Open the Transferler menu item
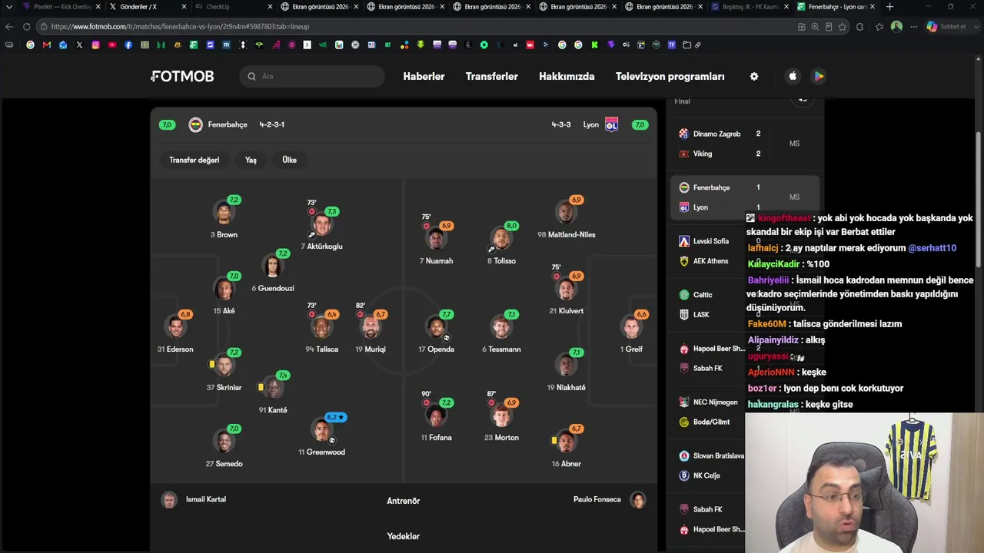The height and width of the screenshot is (553, 984). (492, 76)
